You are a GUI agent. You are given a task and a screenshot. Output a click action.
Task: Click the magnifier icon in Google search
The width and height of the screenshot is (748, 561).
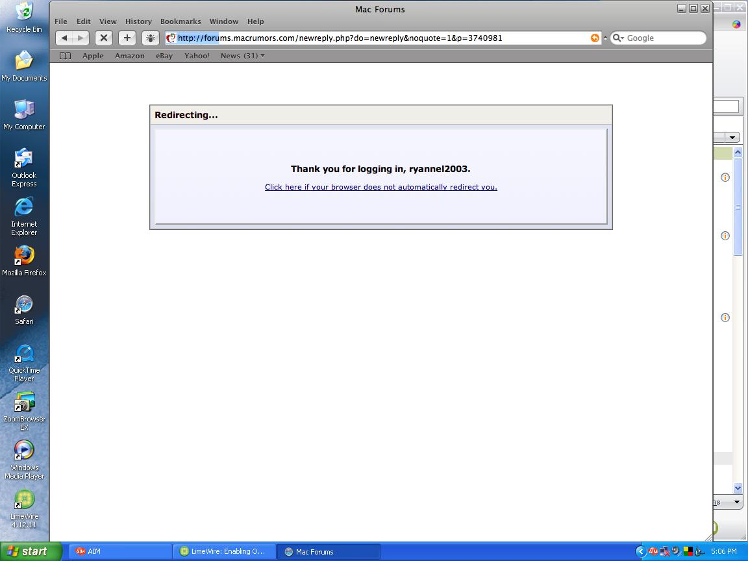[x=617, y=38]
